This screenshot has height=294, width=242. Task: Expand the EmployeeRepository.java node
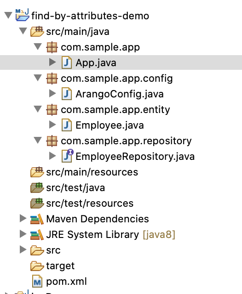52,156
